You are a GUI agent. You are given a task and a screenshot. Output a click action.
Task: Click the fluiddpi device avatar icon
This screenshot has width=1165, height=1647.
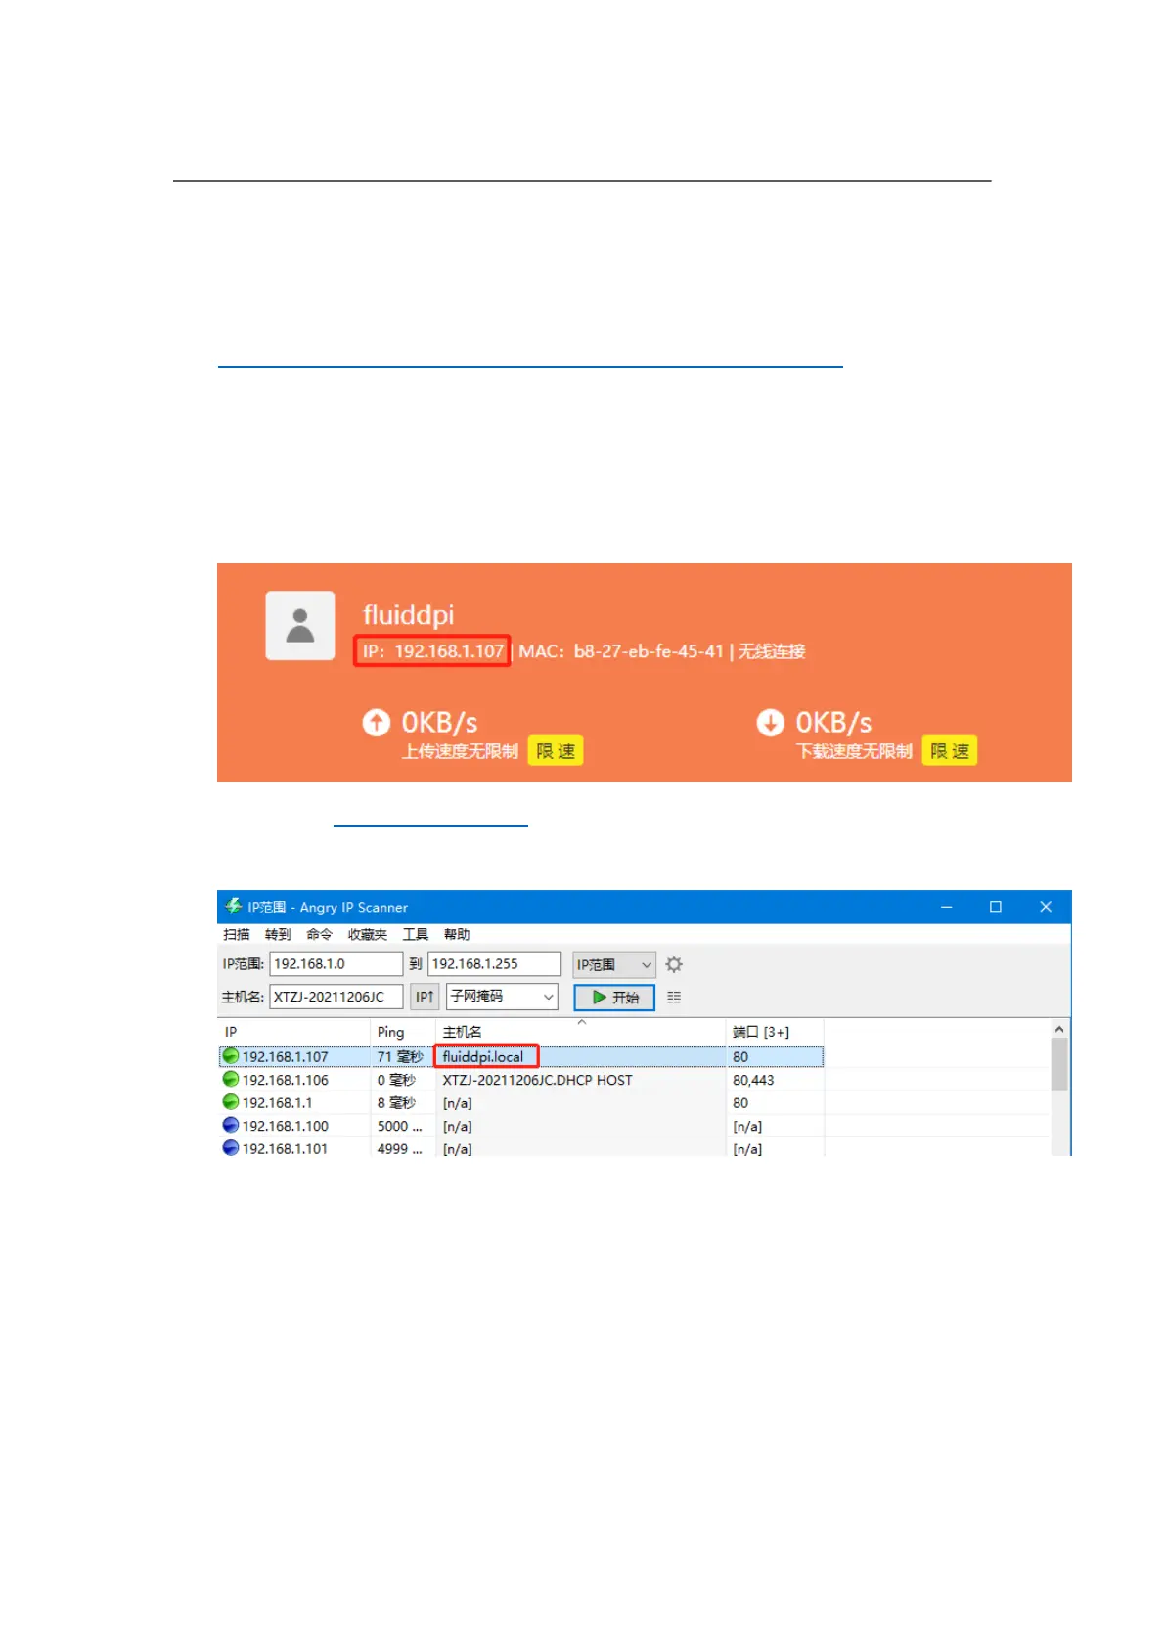point(300,625)
